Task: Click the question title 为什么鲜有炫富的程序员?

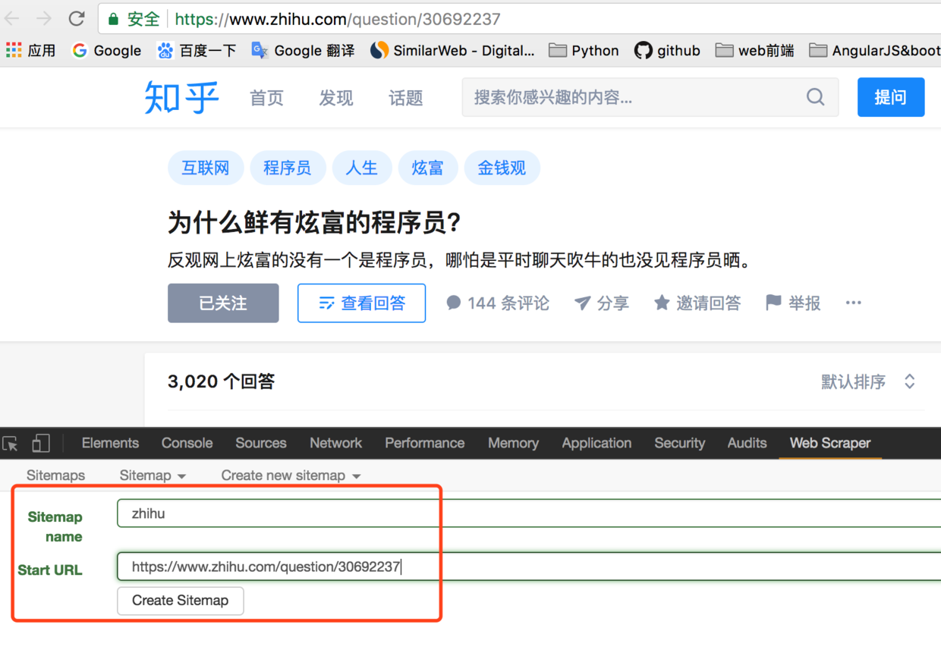Action: coord(314,223)
